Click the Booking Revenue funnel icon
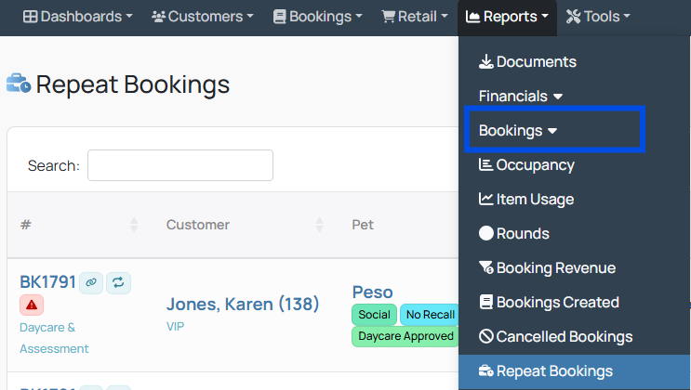This screenshot has width=691, height=390. click(486, 267)
